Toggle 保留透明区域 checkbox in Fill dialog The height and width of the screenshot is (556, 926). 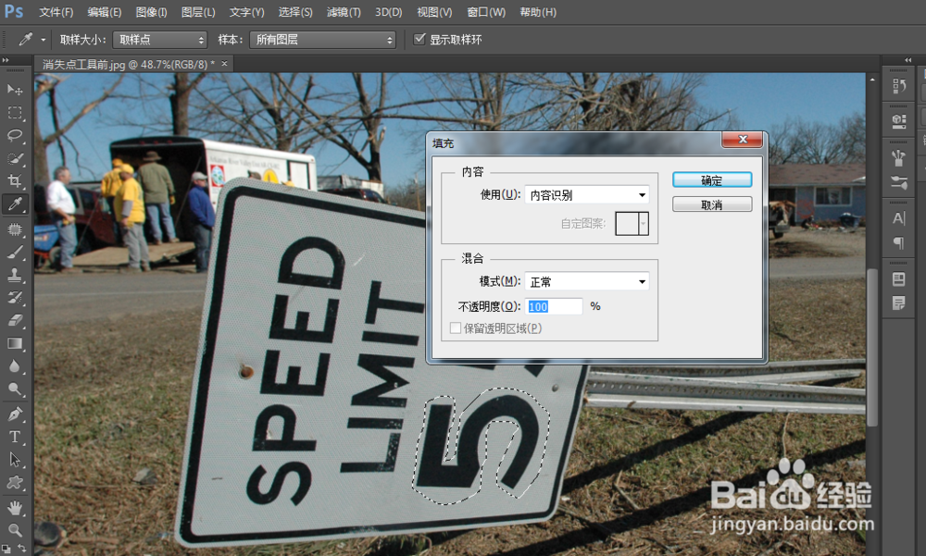(456, 328)
